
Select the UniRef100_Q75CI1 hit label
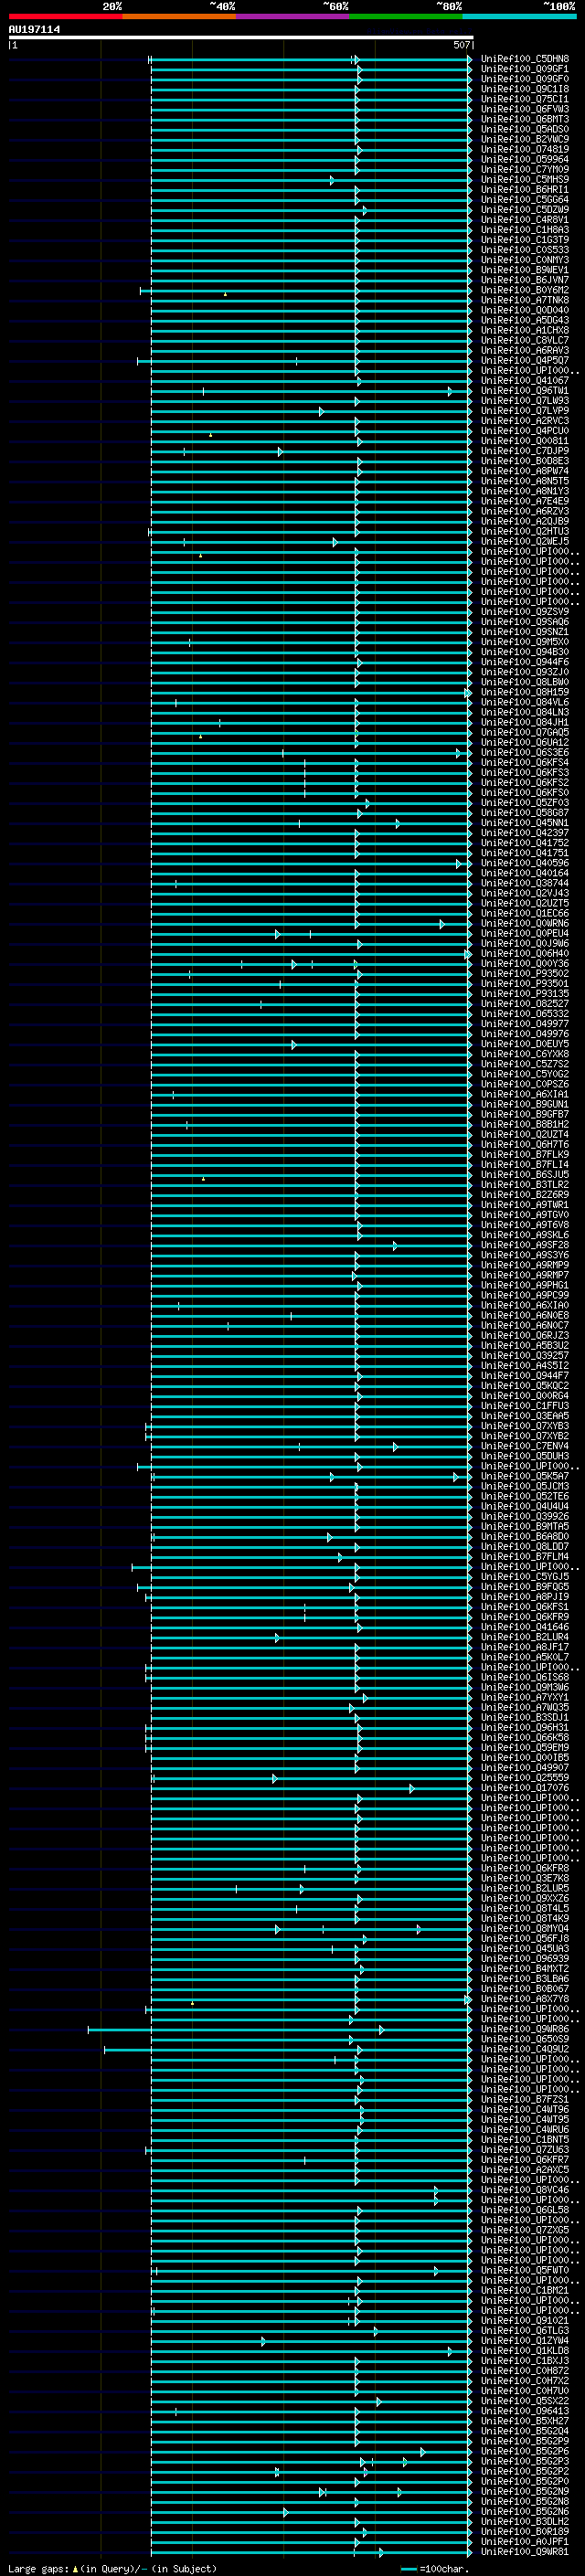(524, 99)
